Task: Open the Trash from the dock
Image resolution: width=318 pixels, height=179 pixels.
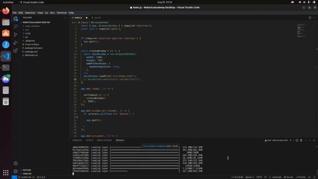Action: point(5,101)
